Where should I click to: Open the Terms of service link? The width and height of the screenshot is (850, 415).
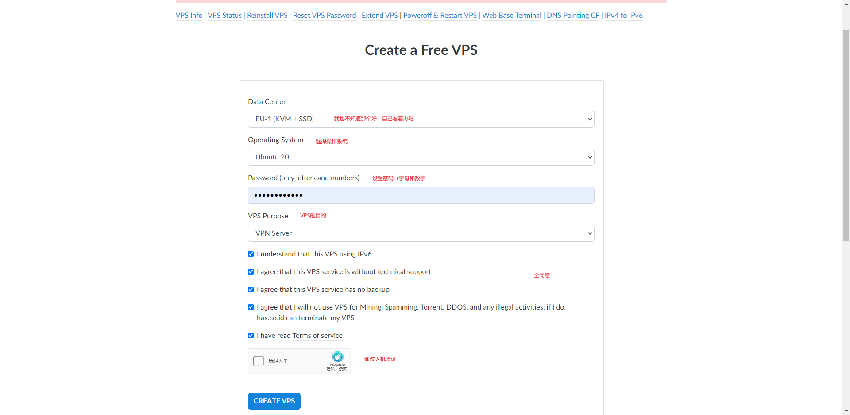[317, 335]
